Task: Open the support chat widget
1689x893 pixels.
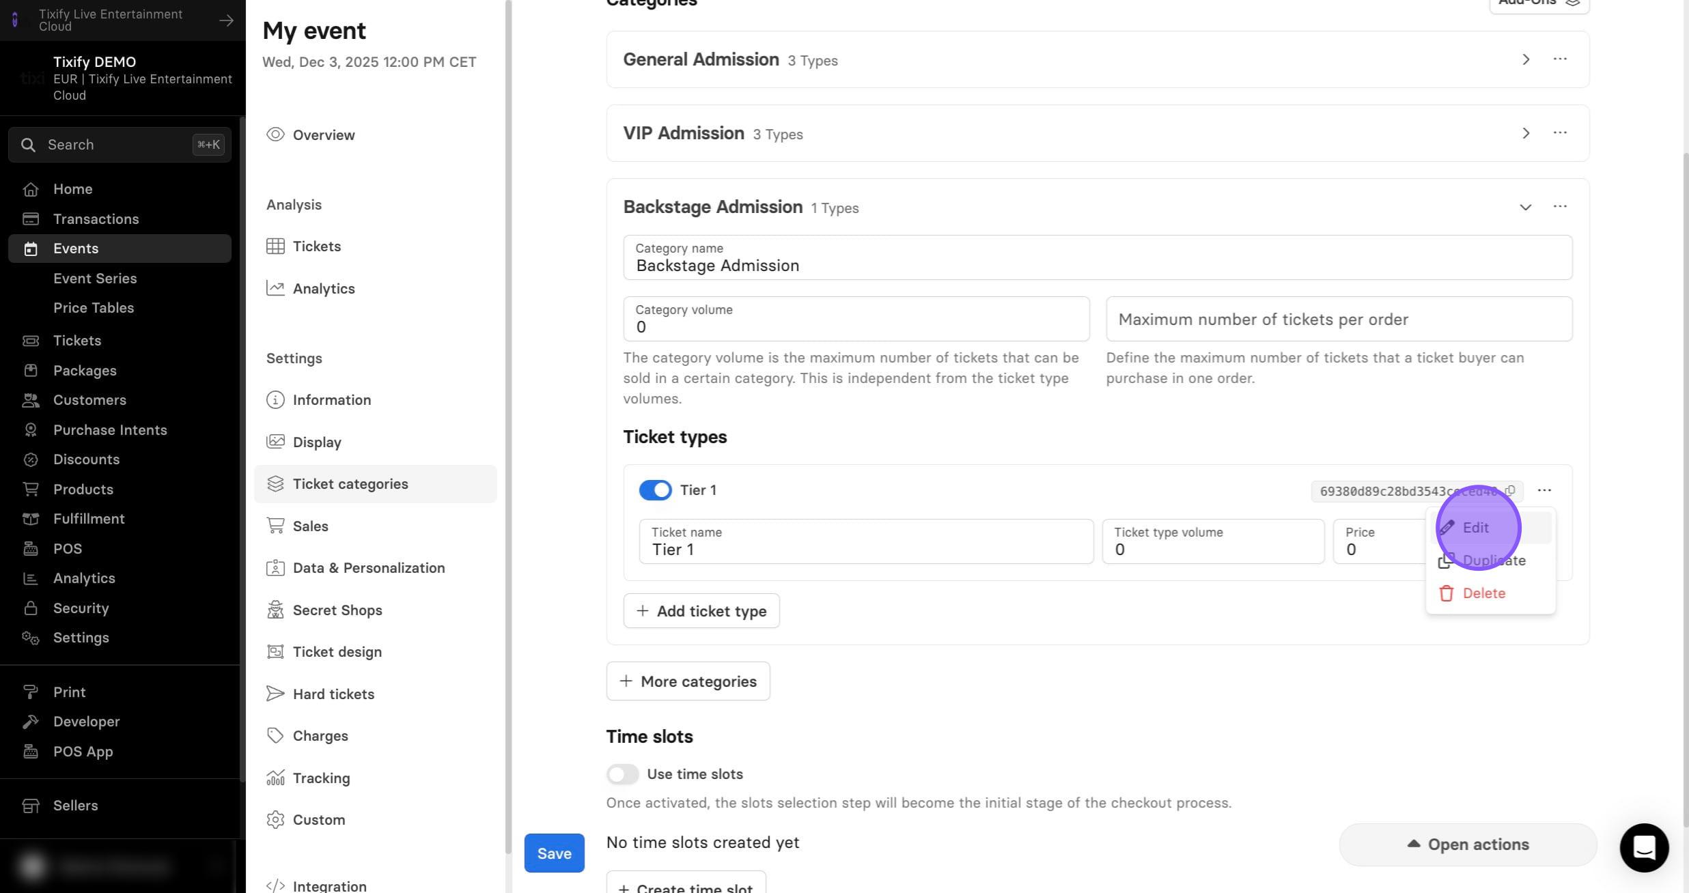Action: coord(1644,847)
